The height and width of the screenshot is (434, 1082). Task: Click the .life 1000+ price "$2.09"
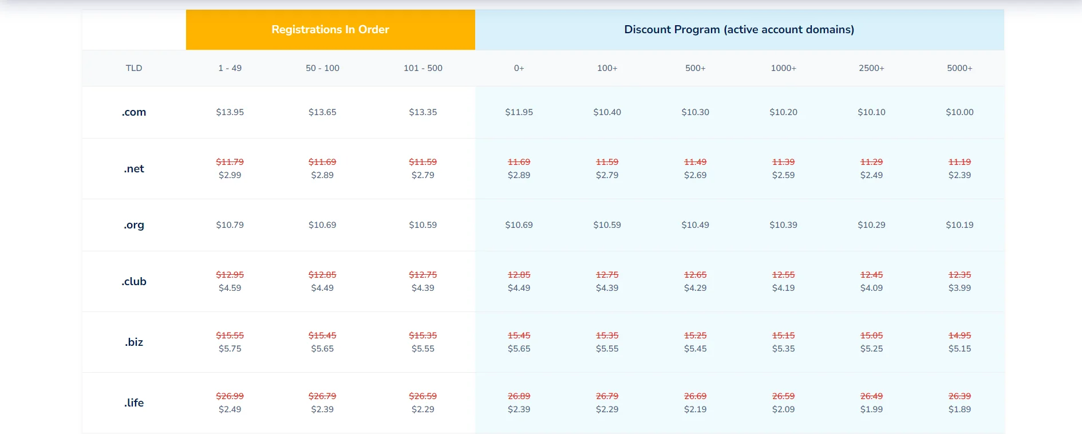click(784, 409)
